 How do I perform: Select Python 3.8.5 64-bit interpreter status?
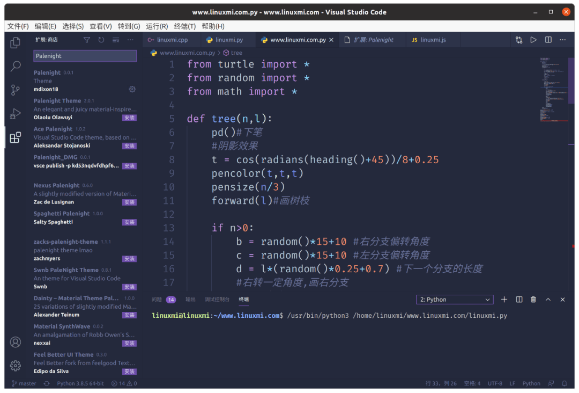[80, 383]
